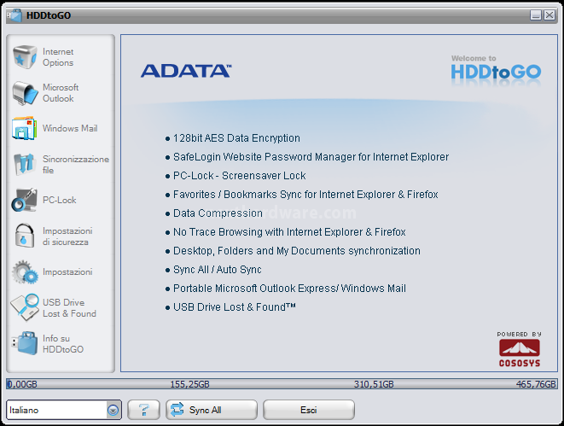The width and height of the screenshot is (564, 426).
Task: Select the Impostazioni di sicurezza label
Action: point(67,236)
